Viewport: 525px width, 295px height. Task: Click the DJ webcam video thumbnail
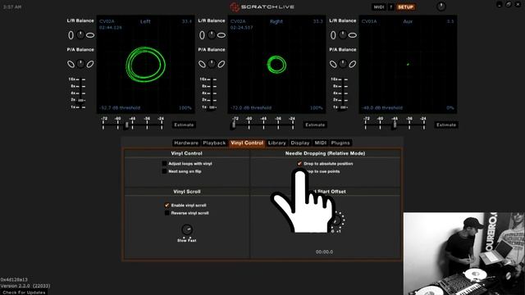point(464,253)
